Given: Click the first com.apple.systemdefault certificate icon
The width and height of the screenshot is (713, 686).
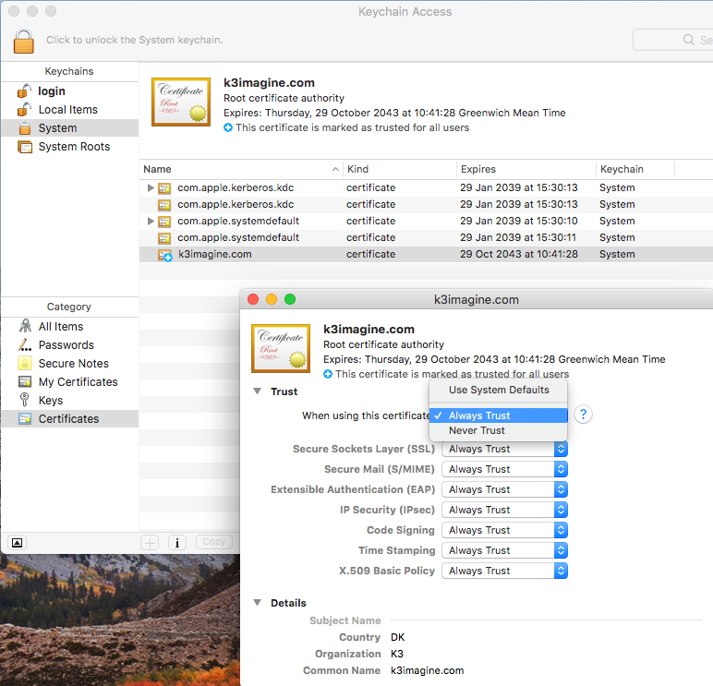Looking at the screenshot, I should [164, 222].
